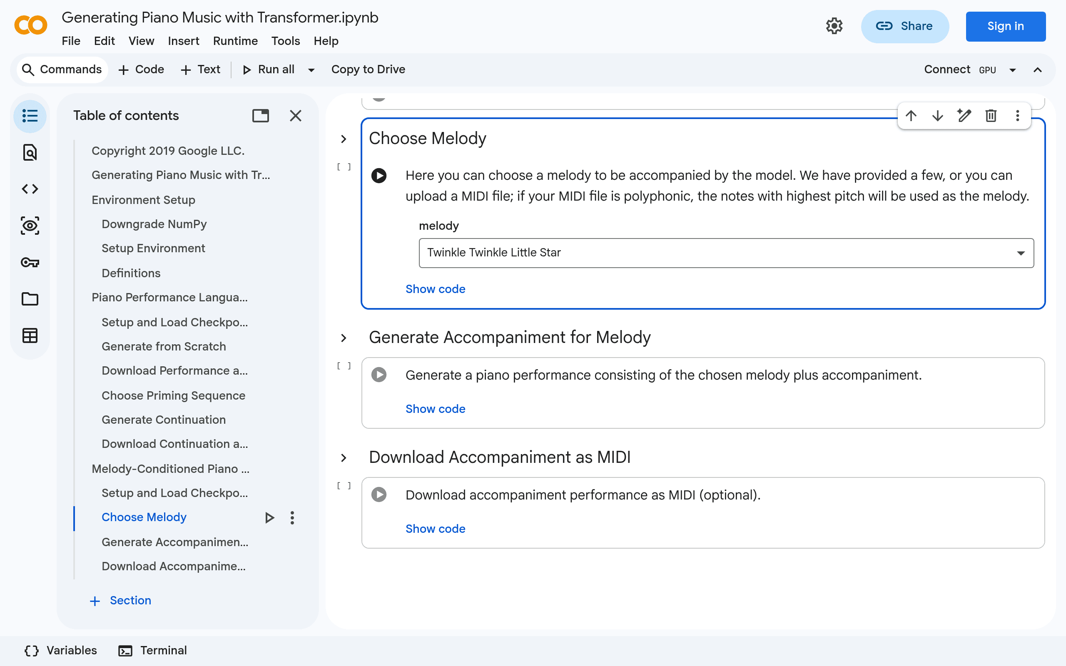Screen dimensions: 1066x666
Task: Move cell up with arrow icon
Action: 911,116
